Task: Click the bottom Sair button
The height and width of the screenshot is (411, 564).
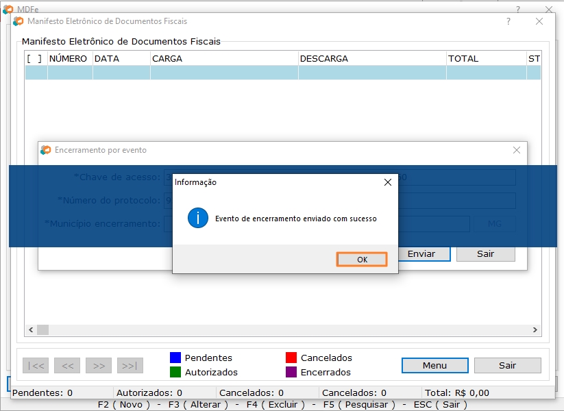Action: click(507, 365)
